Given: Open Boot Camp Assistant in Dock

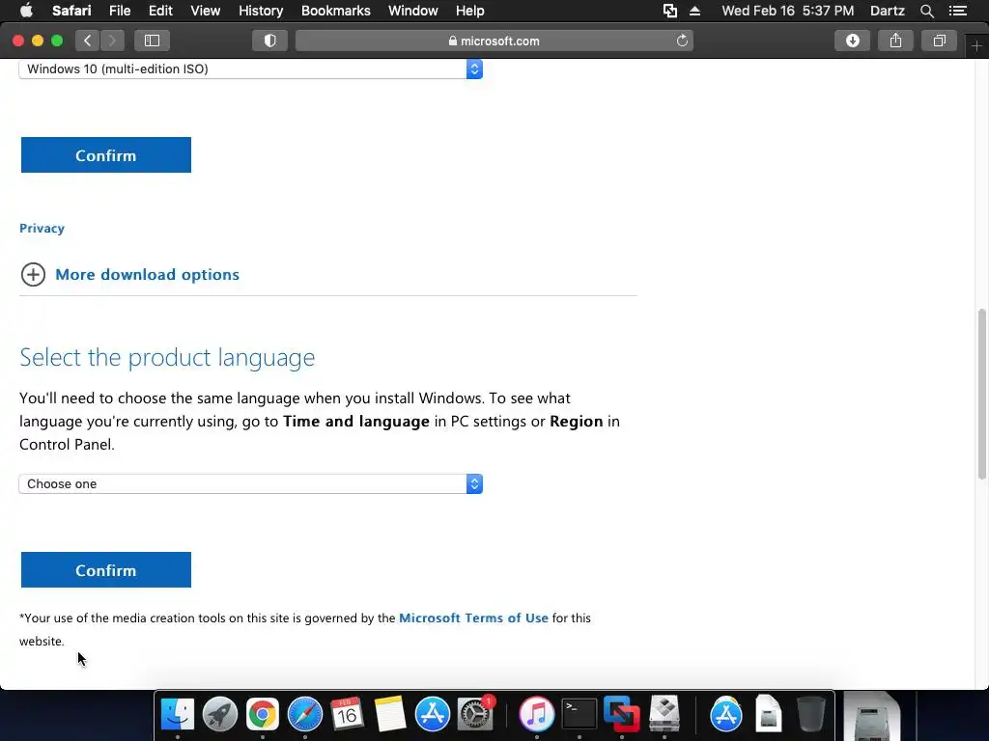Looking at the screenshot, I should click(664, 715).
